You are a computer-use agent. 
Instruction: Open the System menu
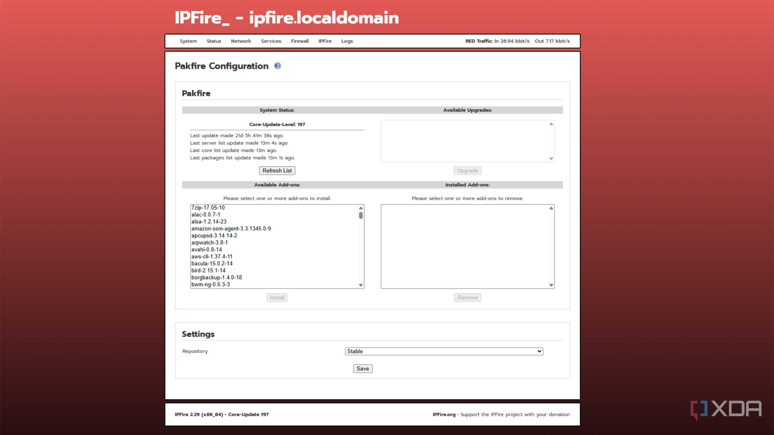[x=188, y=41]
